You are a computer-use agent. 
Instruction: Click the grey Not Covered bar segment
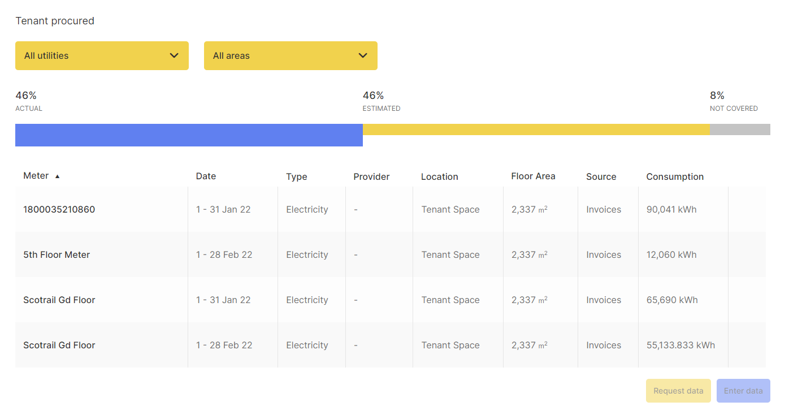coord(739,129)
